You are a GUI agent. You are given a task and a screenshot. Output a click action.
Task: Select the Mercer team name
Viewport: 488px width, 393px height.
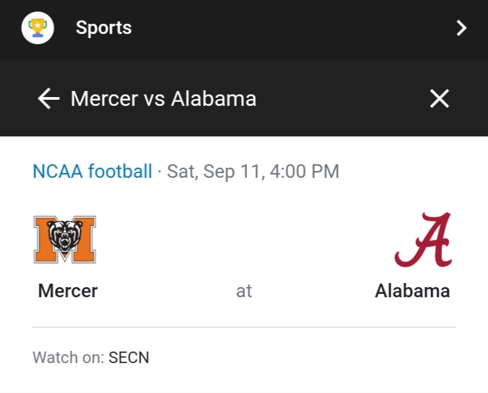68,291
